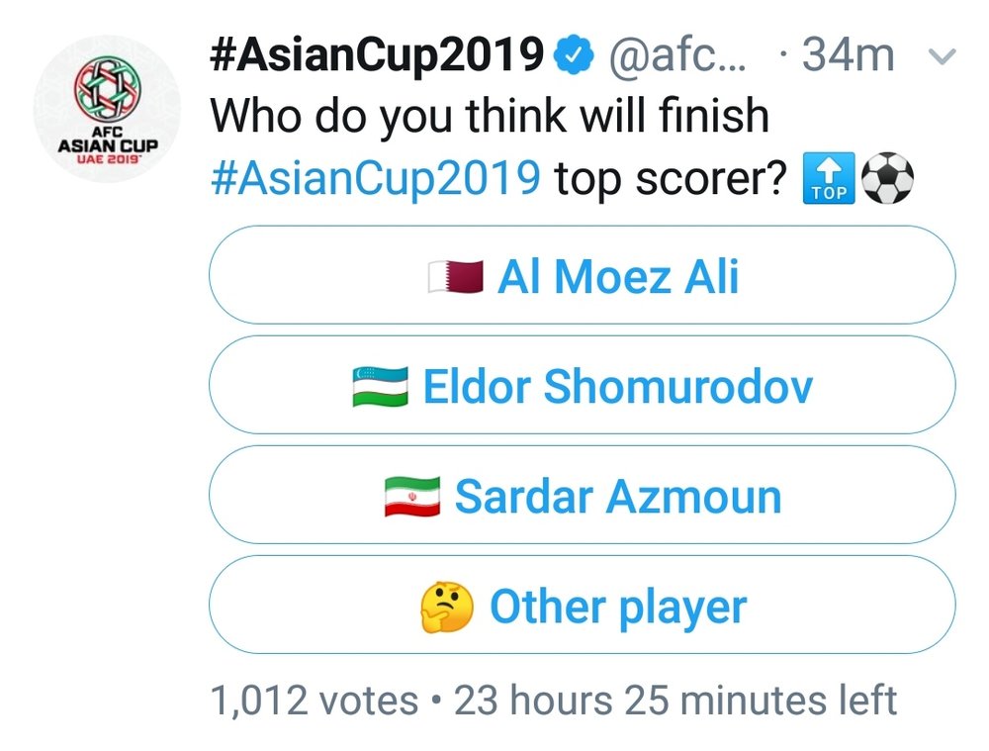Click the Uzbekistan flag icon
Viewport: 989px width, 751px height.
point(381,387)
